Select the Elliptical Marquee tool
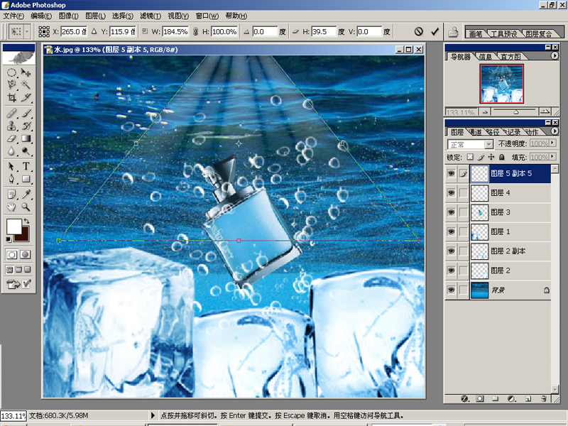 pyautogui.click(x=11, y=72)
